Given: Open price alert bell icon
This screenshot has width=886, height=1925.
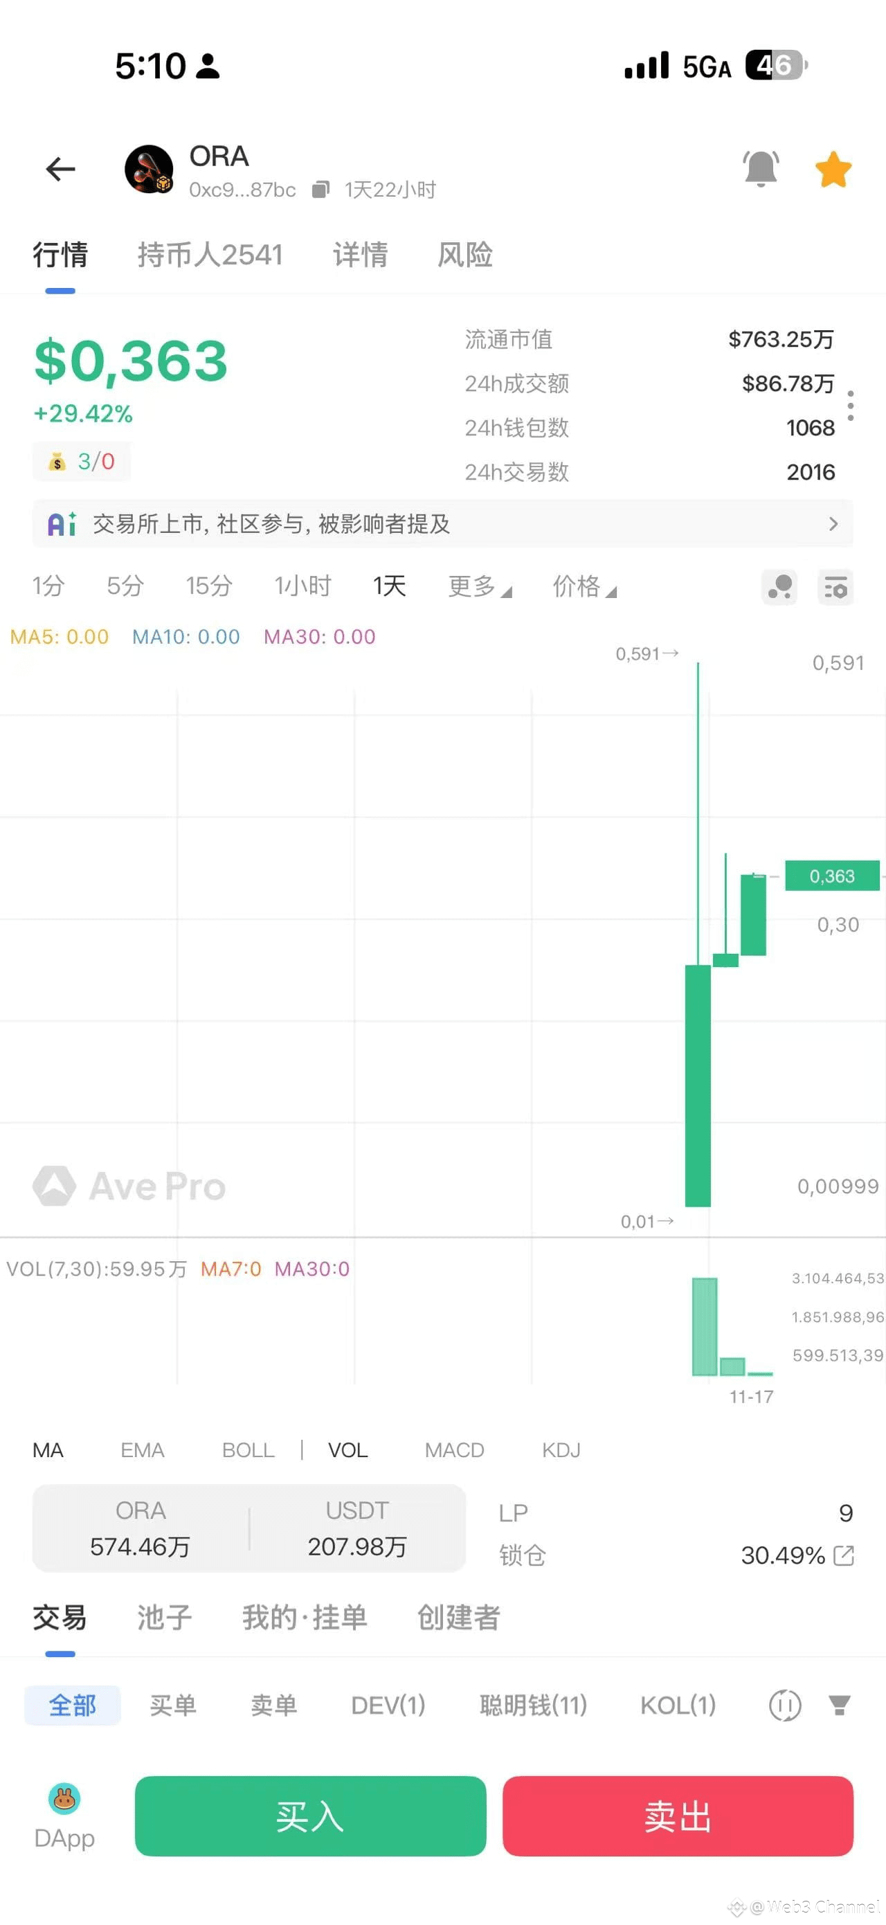Looking at the screenshot, I should point(761,169).
